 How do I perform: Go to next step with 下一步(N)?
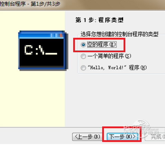(x=122, y=137)
